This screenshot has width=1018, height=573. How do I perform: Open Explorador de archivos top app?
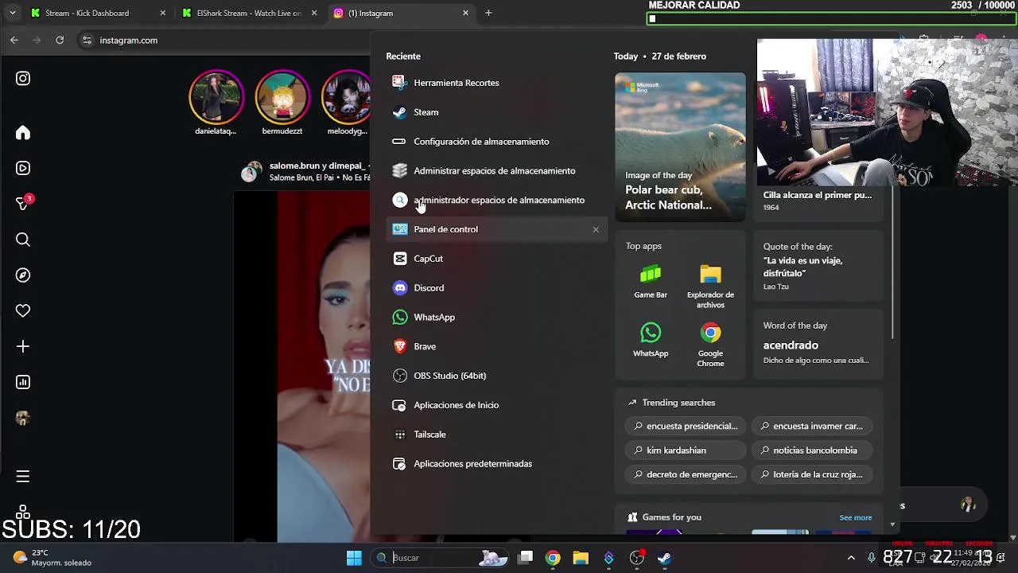[710, 286]
